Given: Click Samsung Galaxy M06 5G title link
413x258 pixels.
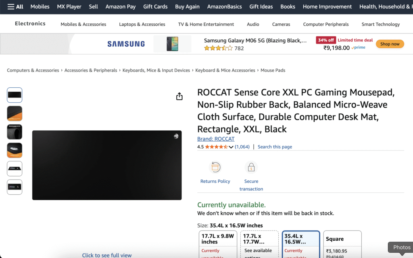Looking at the screenshot, I should click(x=255, y=41).
